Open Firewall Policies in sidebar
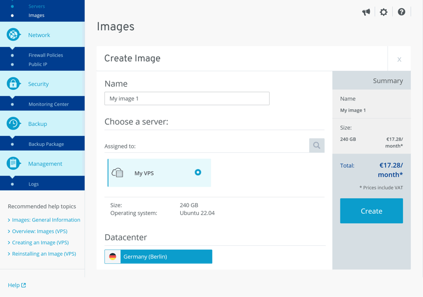 click(45, 55)
